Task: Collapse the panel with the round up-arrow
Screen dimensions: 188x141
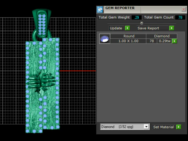Action: click(141, 23)
